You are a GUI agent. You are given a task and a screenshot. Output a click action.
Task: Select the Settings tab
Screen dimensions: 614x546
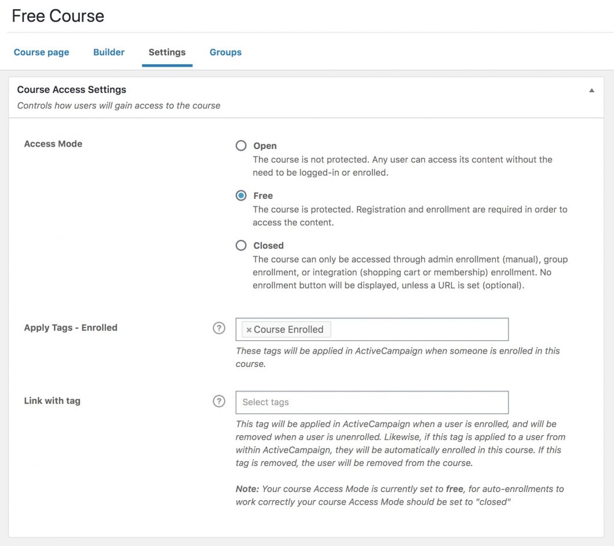[167, 52]
